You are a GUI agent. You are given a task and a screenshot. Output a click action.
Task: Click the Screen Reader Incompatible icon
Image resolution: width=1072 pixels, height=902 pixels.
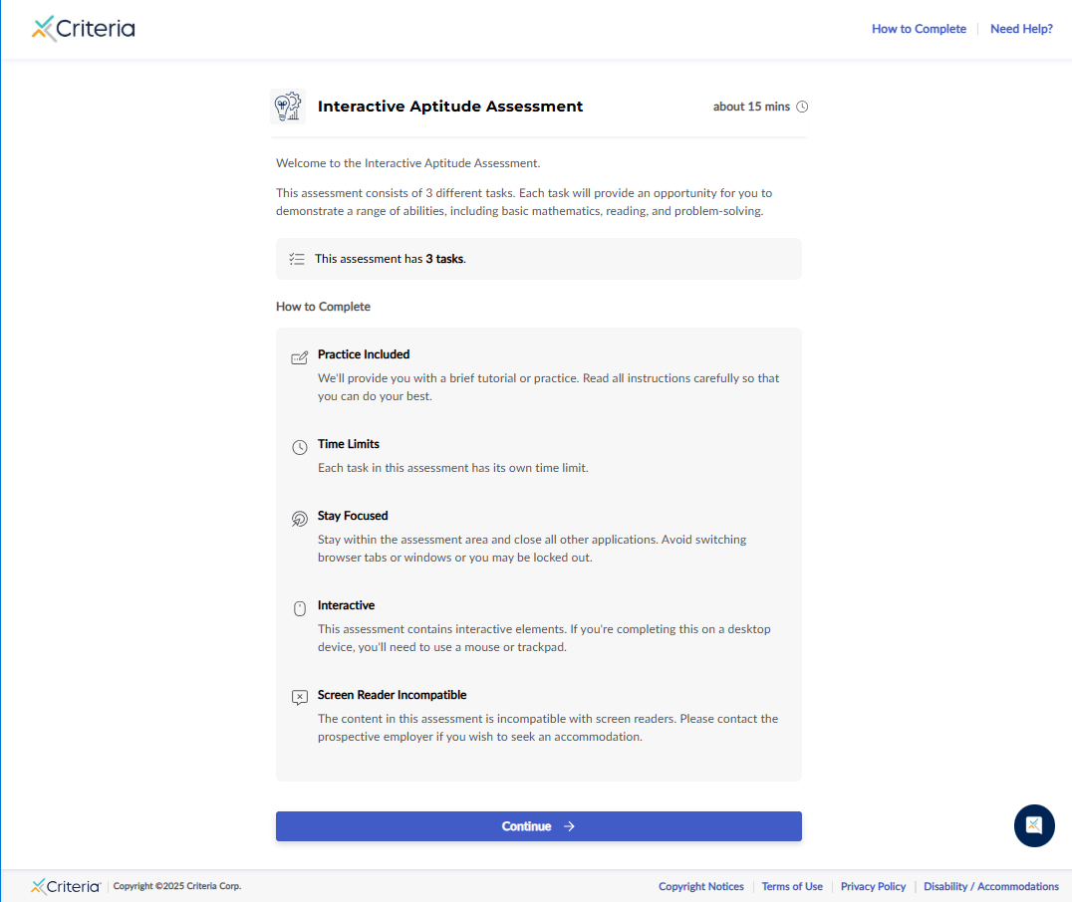[299, 698]
